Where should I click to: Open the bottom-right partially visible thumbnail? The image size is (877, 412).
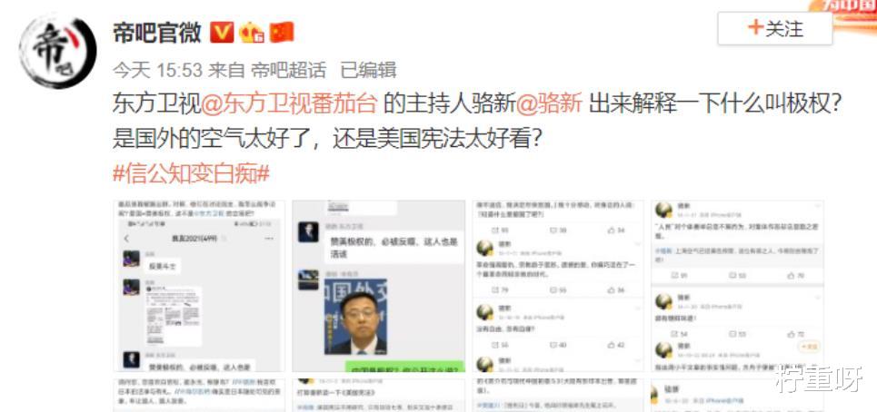pos(737,396)
